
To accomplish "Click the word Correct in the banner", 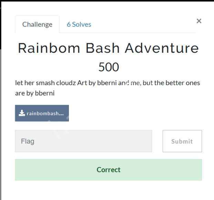I will (x=109, y=170).
